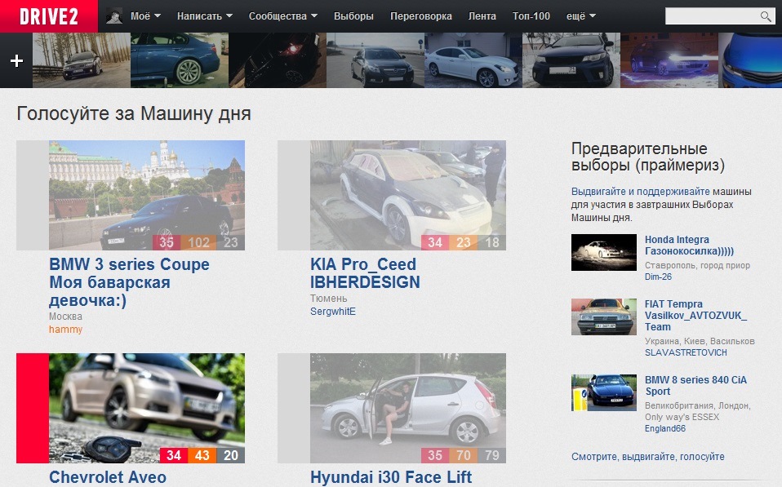Go to the Лента page
The height and width of the screenshot is (487, 782).
(x=482, y=16)
